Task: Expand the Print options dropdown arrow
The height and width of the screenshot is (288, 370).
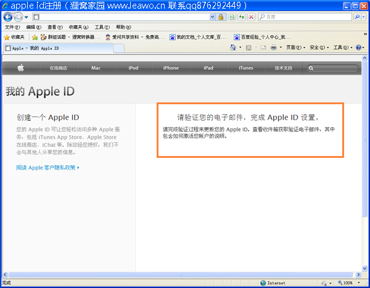Action: point(281,47)
